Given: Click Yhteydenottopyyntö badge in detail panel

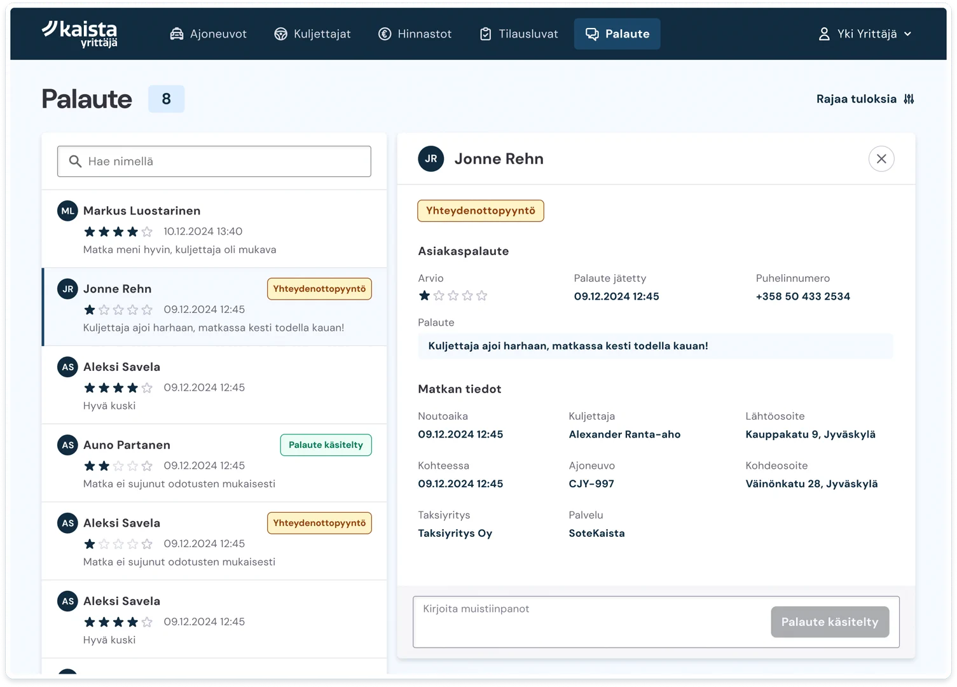Looking at the screenshot, I should [x=481, y=211].
